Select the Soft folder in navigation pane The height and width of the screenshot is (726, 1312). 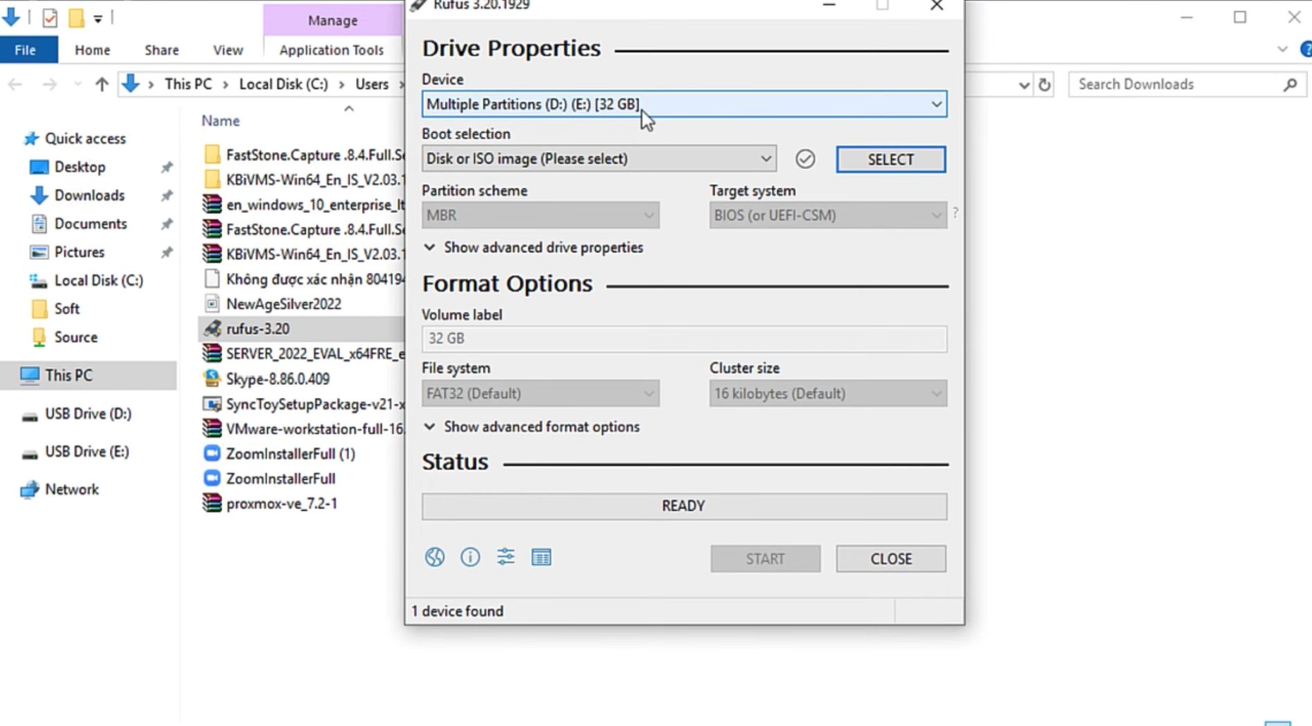click(x=67, y=309)
